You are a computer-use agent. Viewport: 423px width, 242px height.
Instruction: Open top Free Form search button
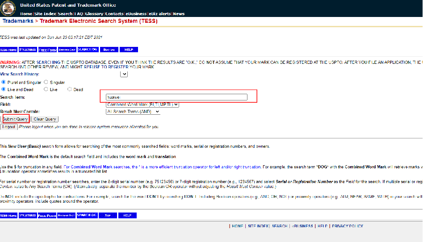point(47,50)
